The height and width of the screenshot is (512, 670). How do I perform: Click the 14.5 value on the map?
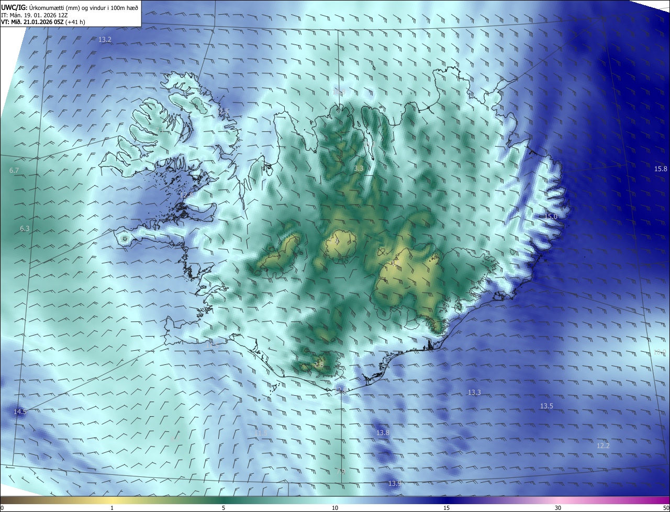20,412
